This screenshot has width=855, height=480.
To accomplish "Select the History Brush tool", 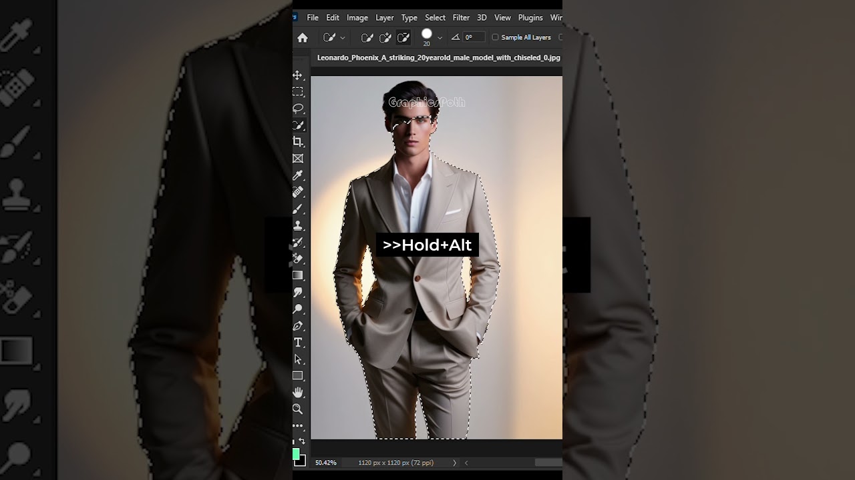I will pyautogui.click(x=298, y=242).
